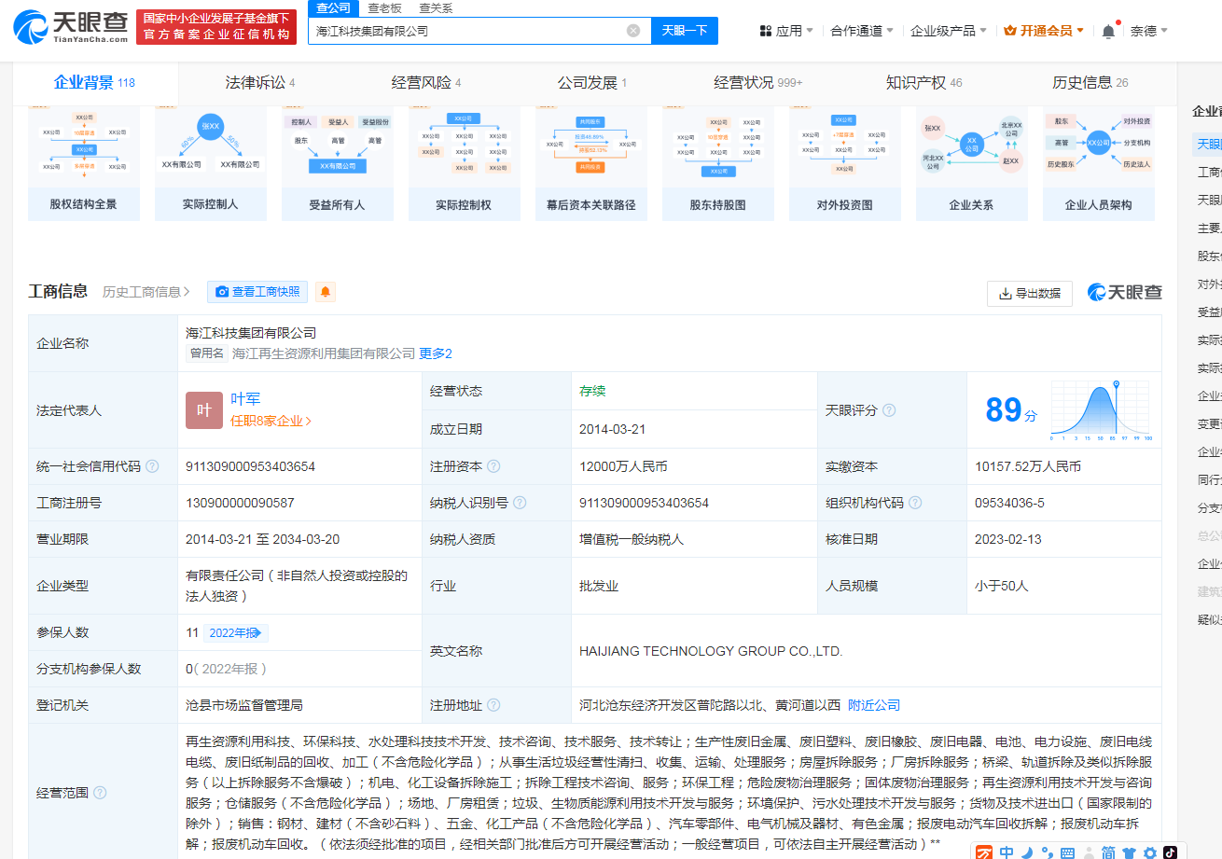Click info icon next to 注册资本

coord(493,466)
